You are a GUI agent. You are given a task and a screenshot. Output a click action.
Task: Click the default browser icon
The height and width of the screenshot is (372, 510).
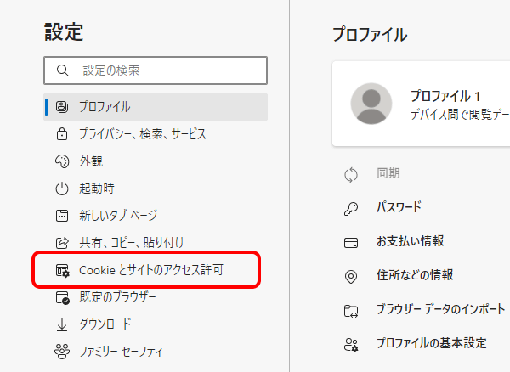coord(62,297)
